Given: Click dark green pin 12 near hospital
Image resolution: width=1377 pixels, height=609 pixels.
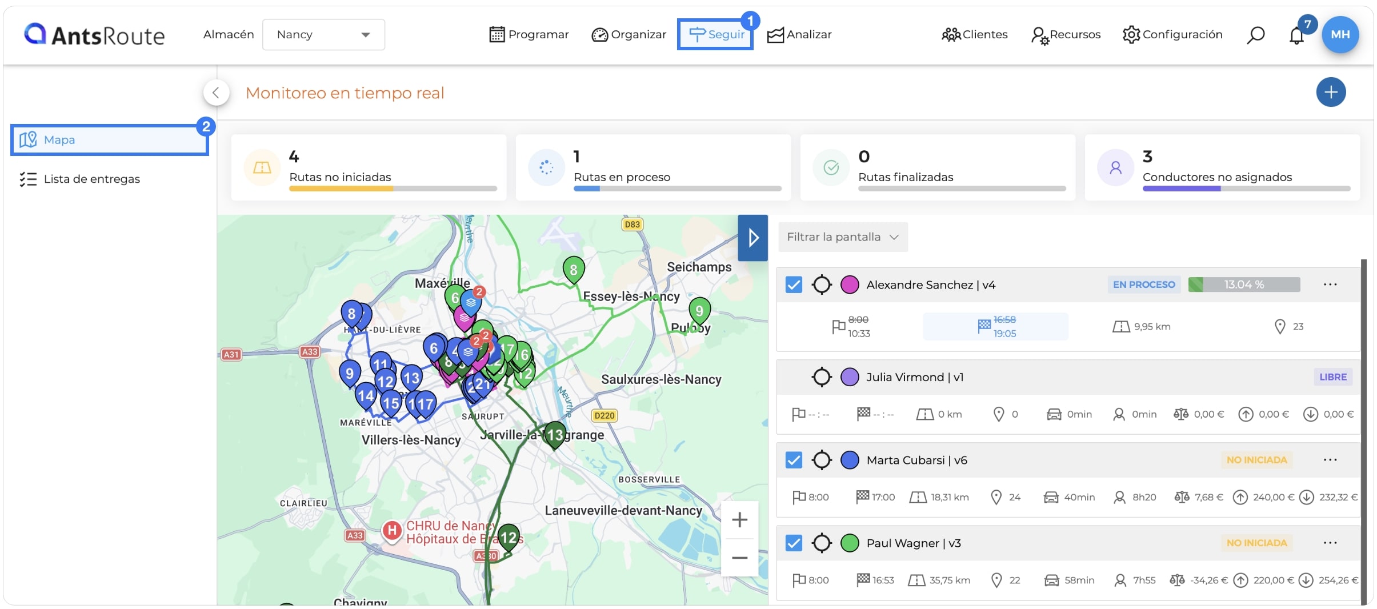Looking at the screenshot, I should [x=508, y=537].
